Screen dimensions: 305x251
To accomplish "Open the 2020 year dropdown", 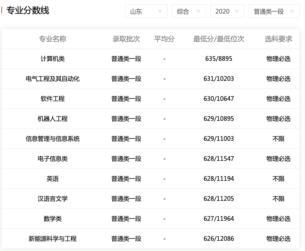I will [227, 11].
